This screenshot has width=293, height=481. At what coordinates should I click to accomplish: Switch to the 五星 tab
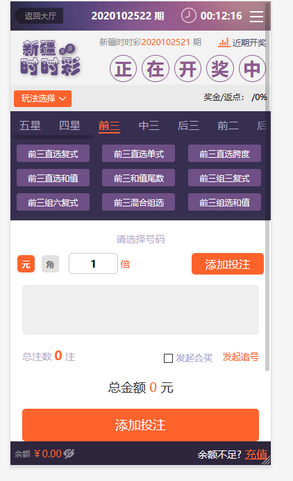(30, 126)
